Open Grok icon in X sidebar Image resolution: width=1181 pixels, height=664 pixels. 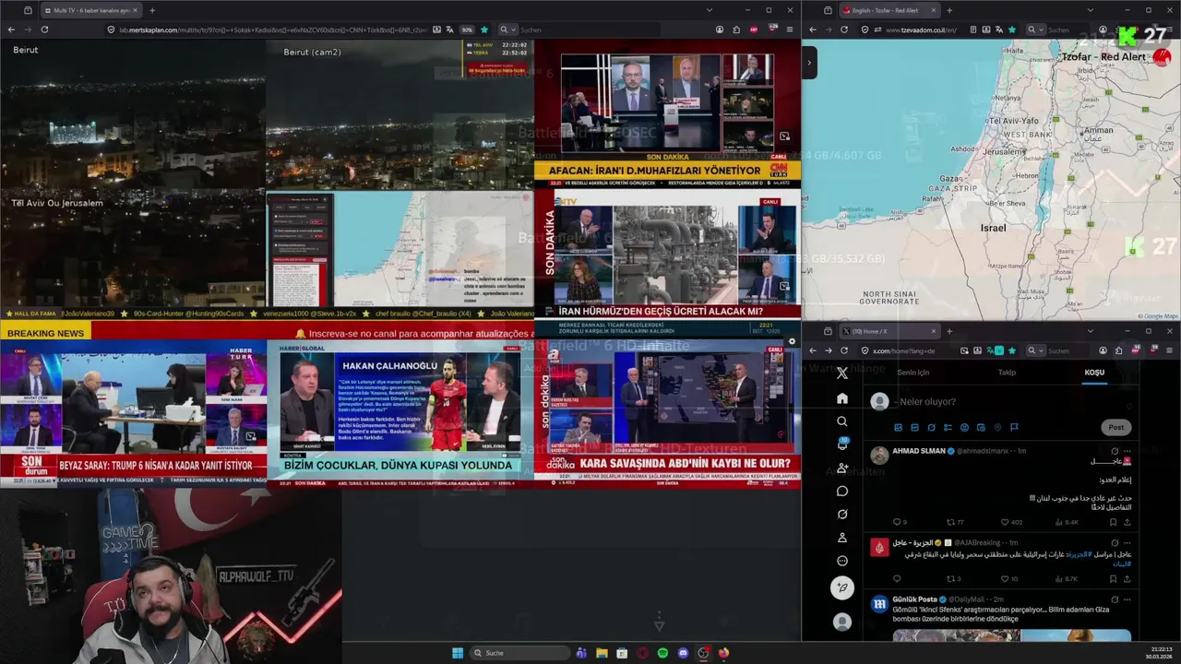(x=841, y=514)
